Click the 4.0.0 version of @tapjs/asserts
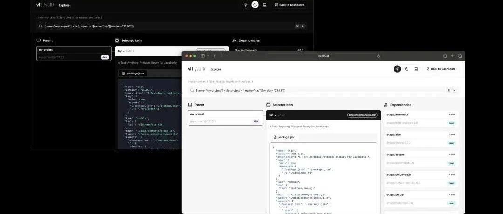 tap(452, 154)
